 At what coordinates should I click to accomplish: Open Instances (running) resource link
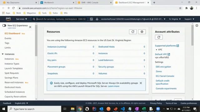pyautogui.click(x=57, y=47)
